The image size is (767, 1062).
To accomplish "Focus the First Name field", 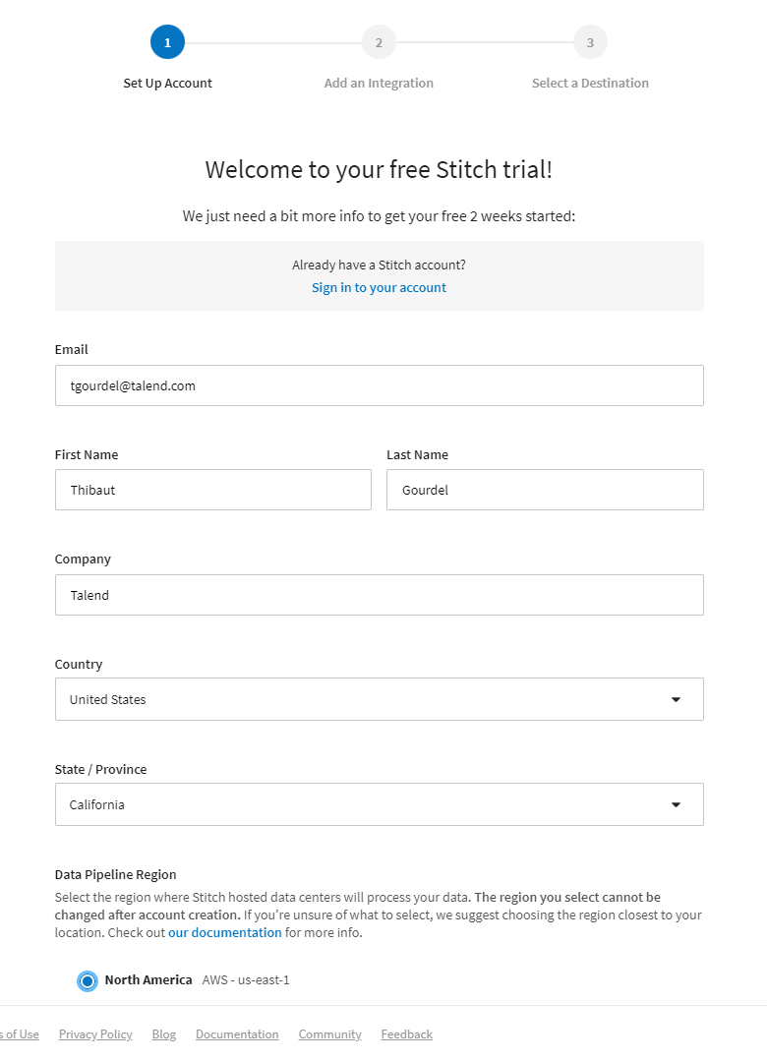I will 212,490.
